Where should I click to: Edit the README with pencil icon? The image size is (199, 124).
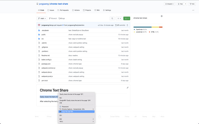tap(127, 88)
